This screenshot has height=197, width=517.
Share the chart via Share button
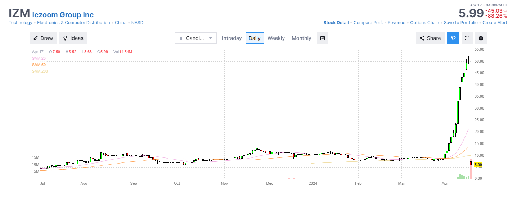pyautogui.click(x=430, y=38)
